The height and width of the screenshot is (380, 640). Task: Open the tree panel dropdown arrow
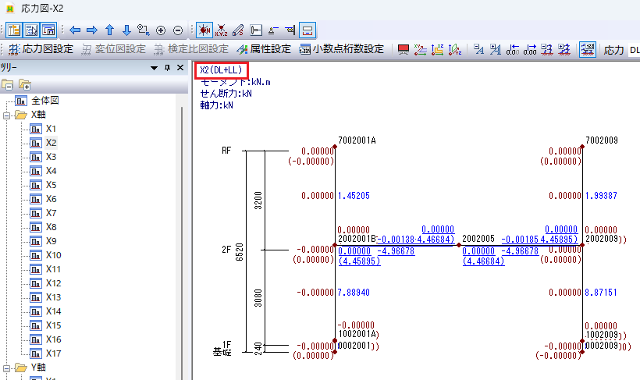[x=154, y=68]
